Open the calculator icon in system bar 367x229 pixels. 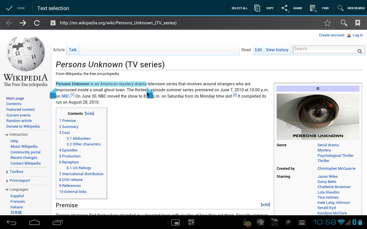point(191,222)
